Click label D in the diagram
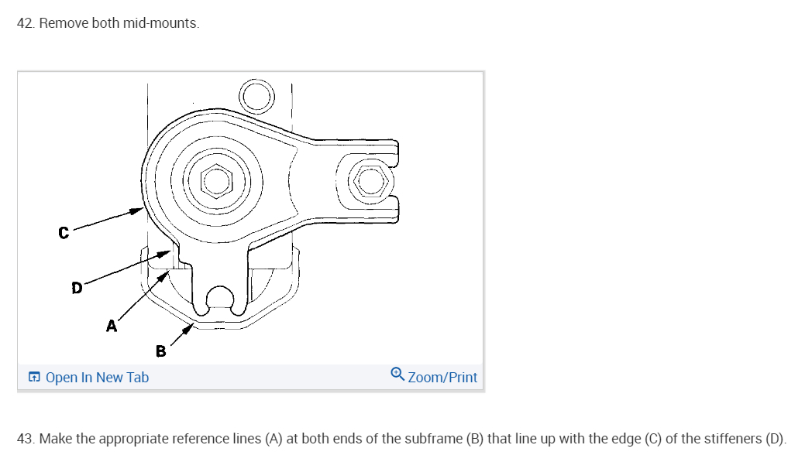 (77, 288)
